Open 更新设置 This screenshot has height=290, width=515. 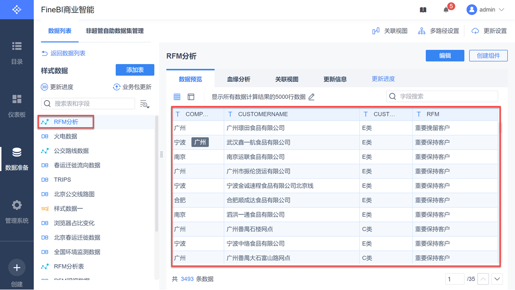click(x=489, y=31)
